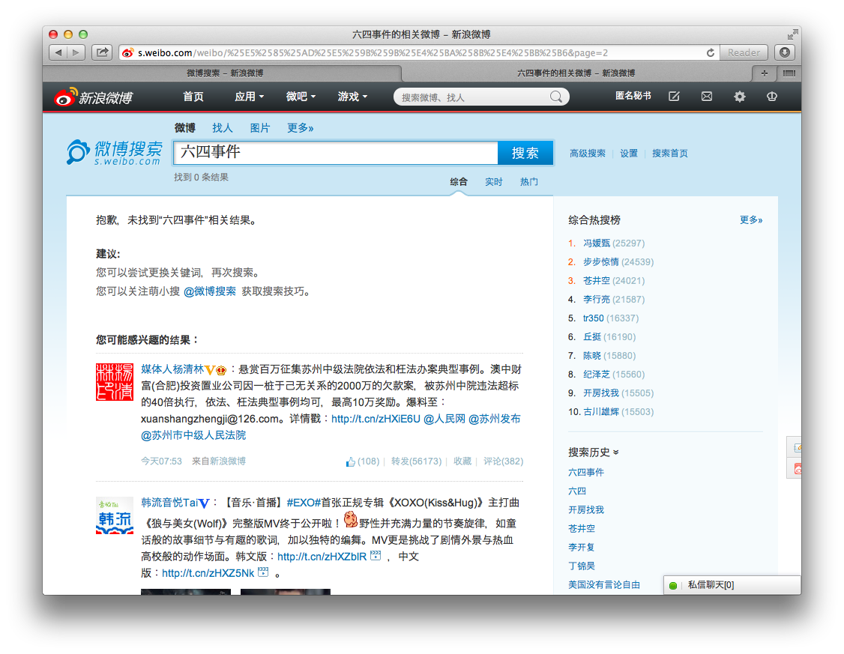Click the 微博搜索 s.weibo.com logo
The image size is (844, 654).
coord(115,152)
